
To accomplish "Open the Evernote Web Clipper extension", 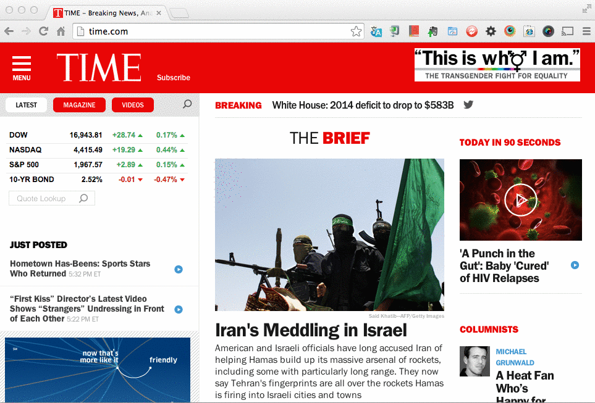I will point(433,31).
